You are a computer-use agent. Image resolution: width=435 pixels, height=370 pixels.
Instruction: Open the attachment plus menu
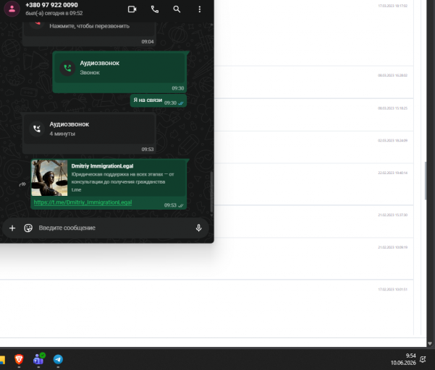point(12,228)
